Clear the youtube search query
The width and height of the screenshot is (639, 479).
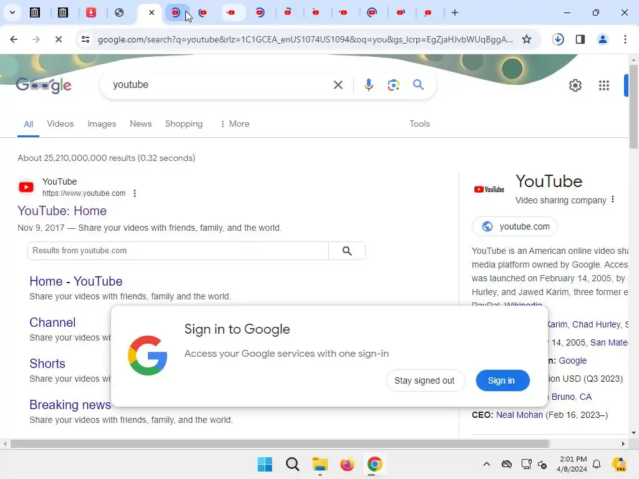[338, 85]
